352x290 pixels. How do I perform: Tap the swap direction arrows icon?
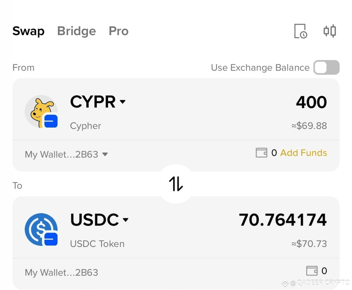(x=176, y=184)
